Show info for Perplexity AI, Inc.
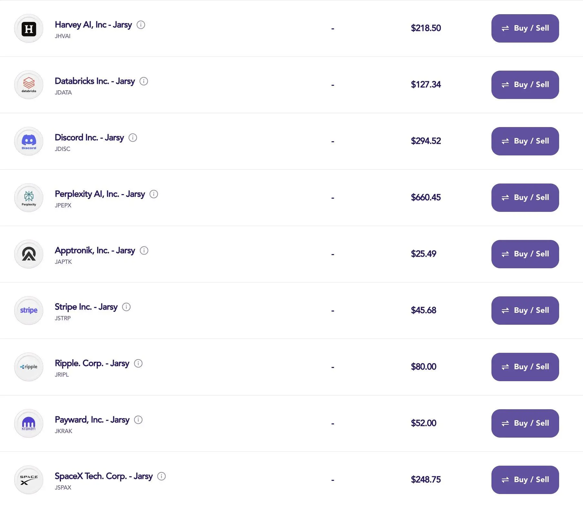 [154, 194]
